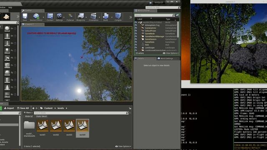Select the sphere Empty Actor placement icon

(7, 28)
